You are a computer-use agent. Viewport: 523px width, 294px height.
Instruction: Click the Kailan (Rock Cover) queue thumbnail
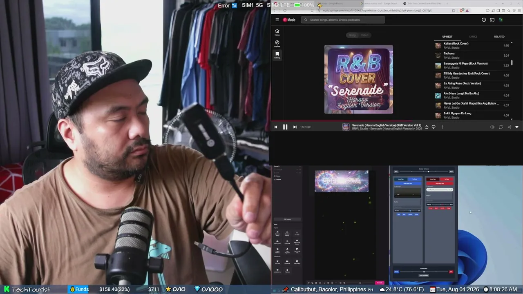[438, 45]
